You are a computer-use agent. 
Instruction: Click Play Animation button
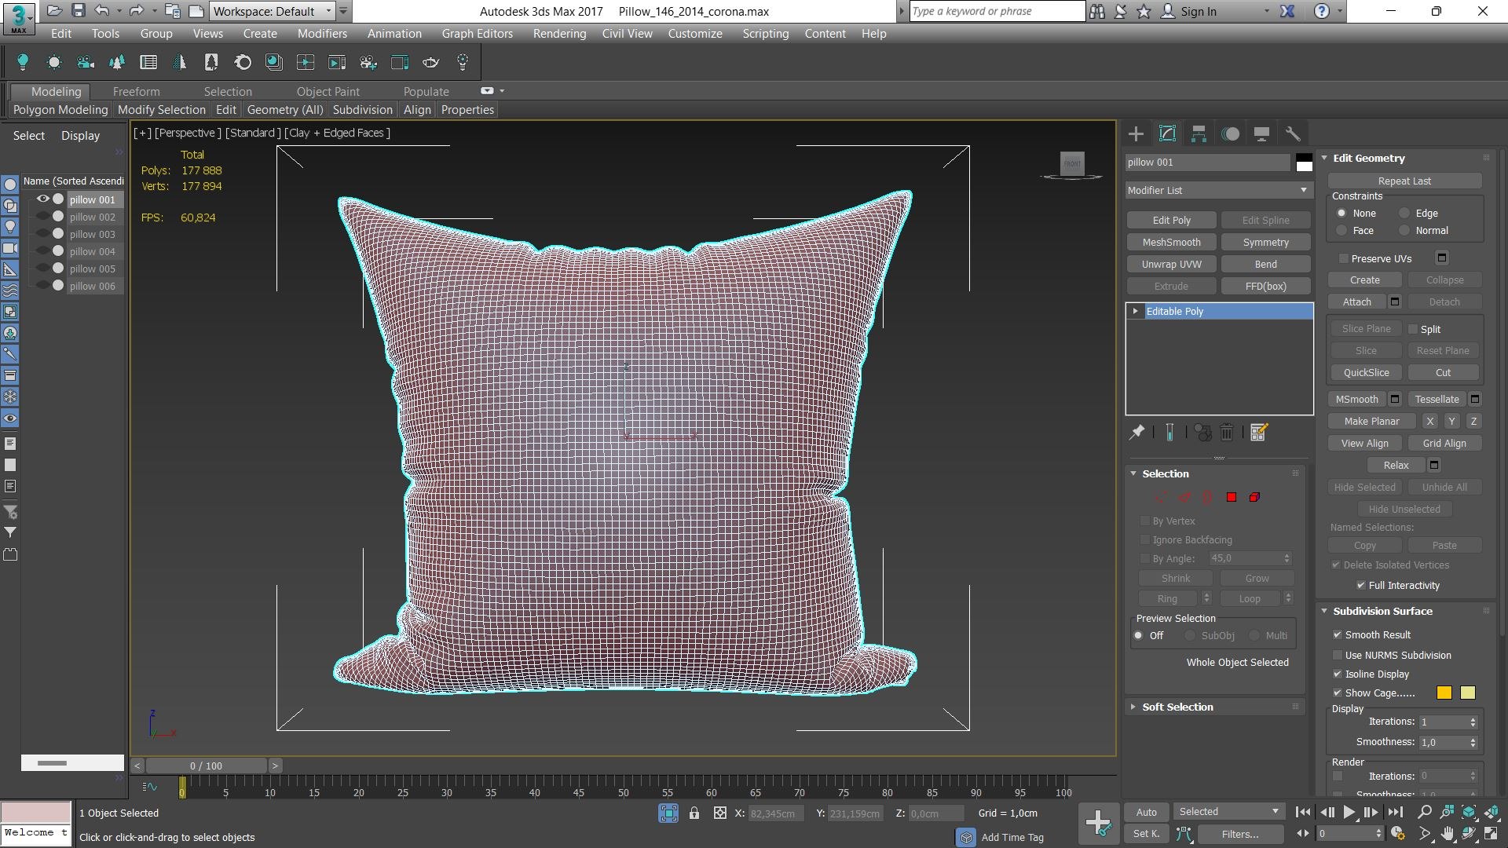point(1349,812)
